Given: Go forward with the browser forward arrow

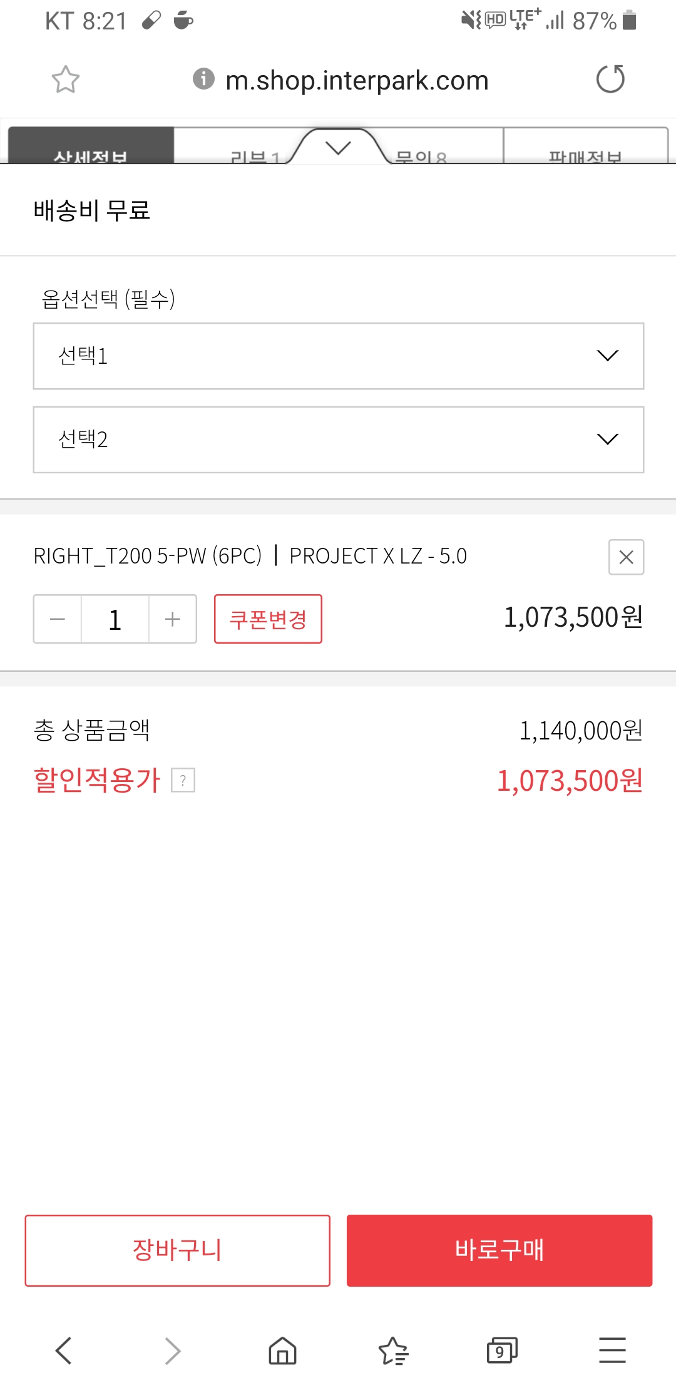Looking at the screenshot, I should point(173,1351).
